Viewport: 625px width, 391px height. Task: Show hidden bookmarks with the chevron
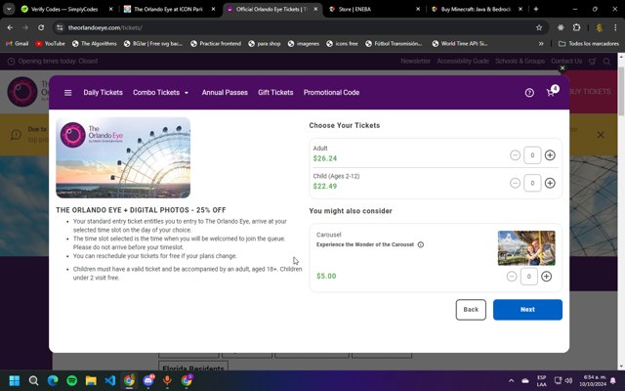pyautogui.click(x=541, y=44)
